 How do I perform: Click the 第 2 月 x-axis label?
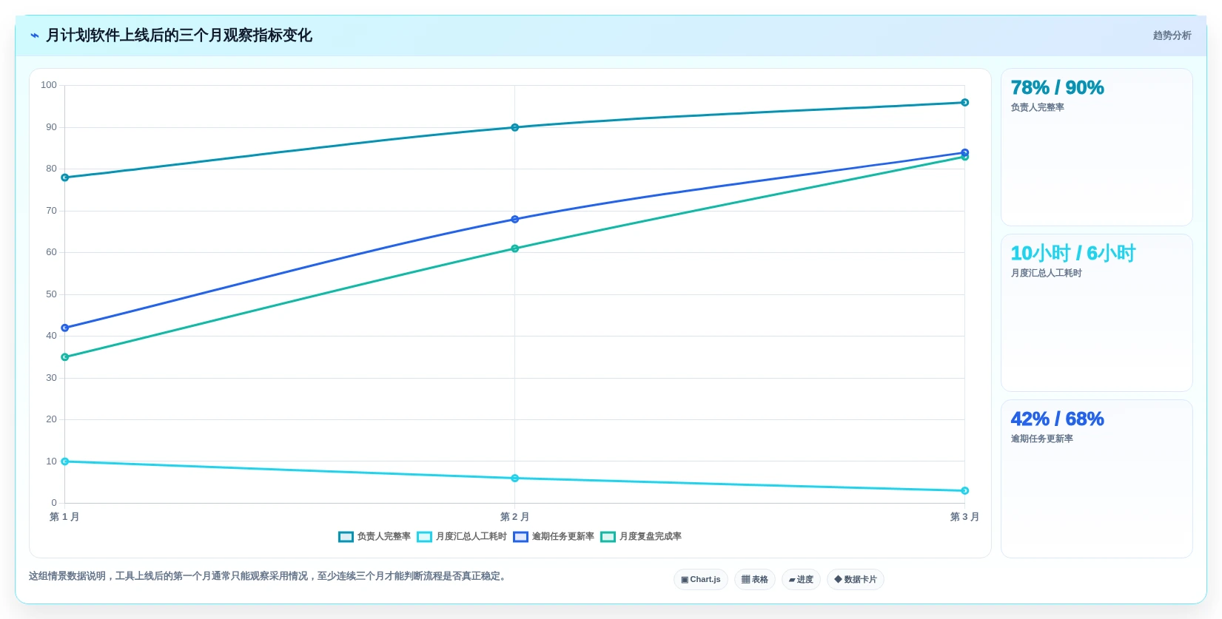514,517
